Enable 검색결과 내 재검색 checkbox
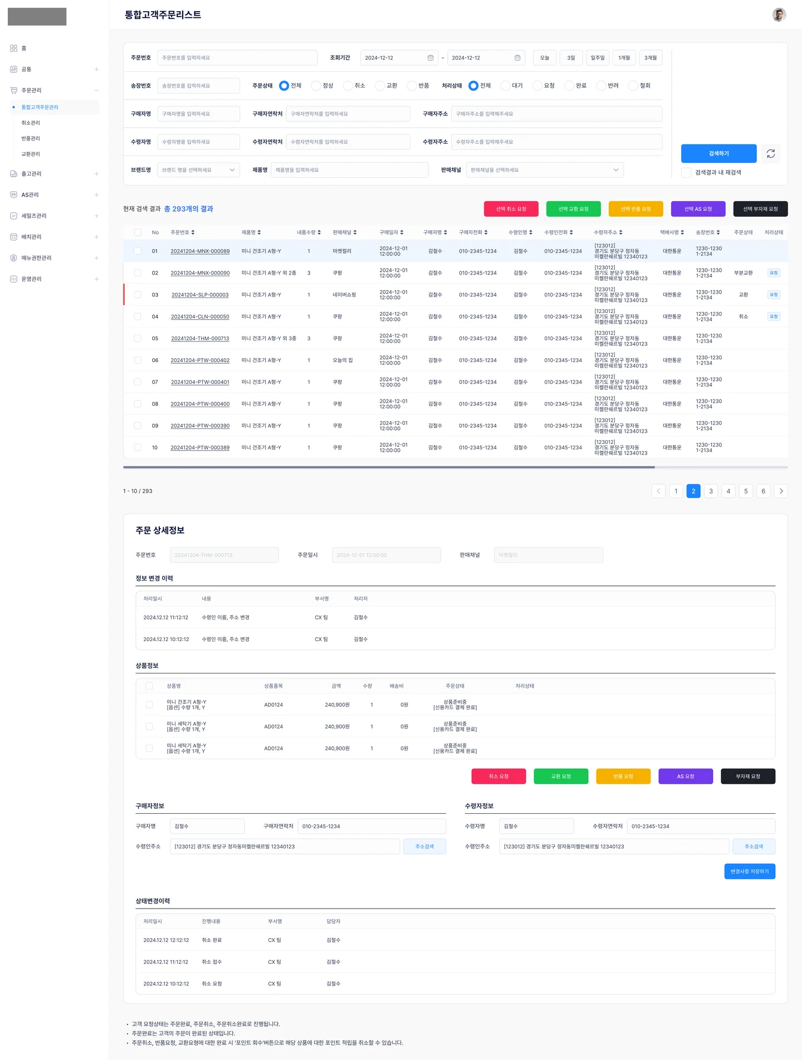 point(686,173)
